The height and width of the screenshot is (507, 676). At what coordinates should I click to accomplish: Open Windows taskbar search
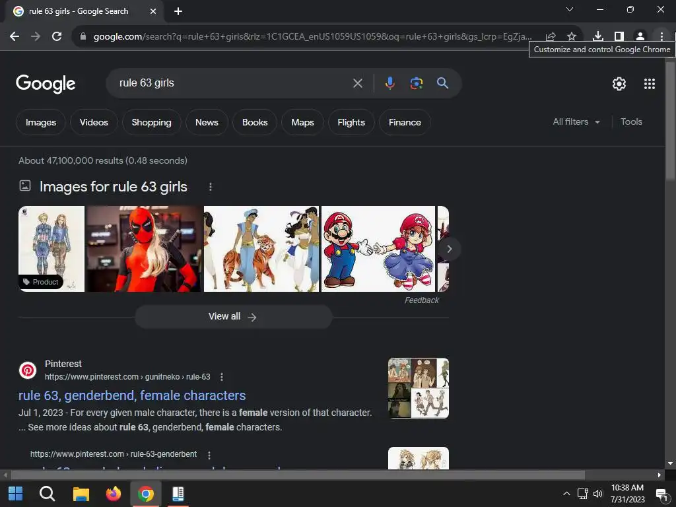click(47, 494)
